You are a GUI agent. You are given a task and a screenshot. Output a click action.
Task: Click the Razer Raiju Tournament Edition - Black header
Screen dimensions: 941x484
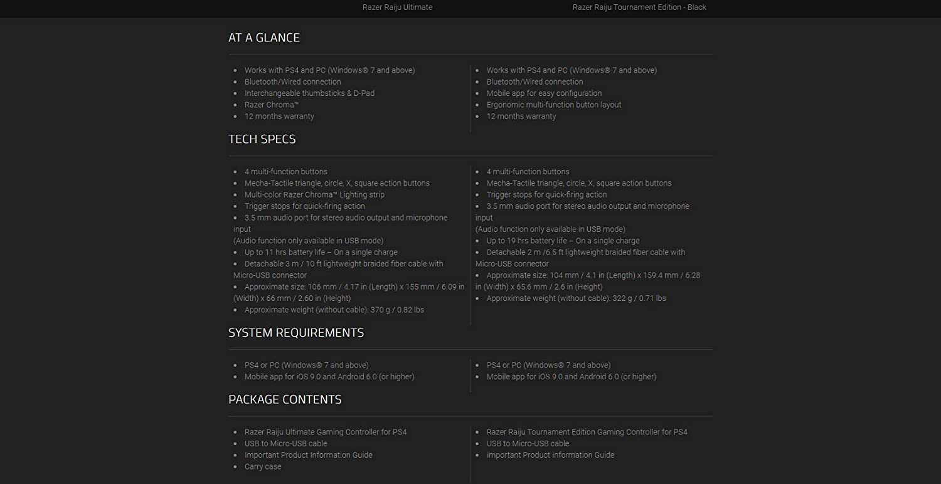coord(639,8)
